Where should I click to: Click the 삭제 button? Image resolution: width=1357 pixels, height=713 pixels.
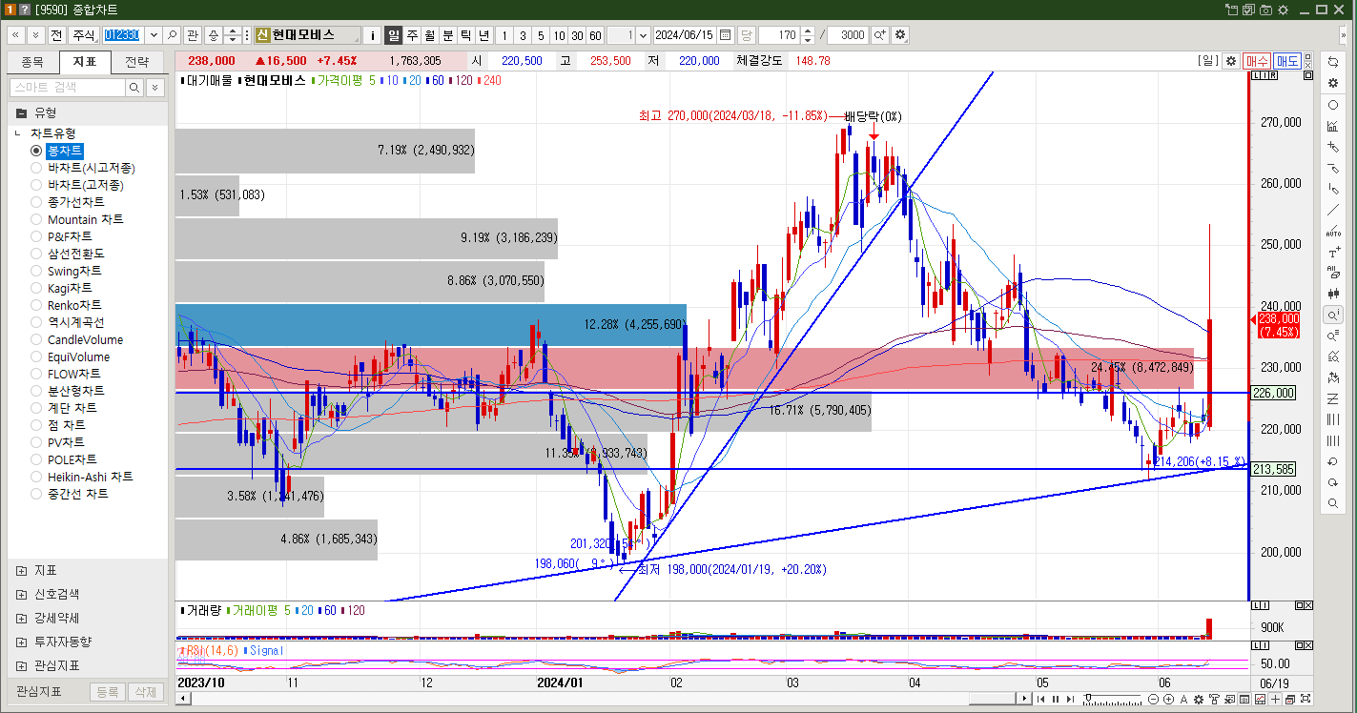tap(145, 692)
